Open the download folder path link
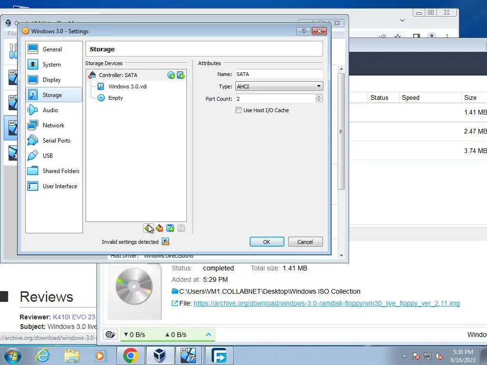The height and width of the screenshot is (365, 487). 270,291
